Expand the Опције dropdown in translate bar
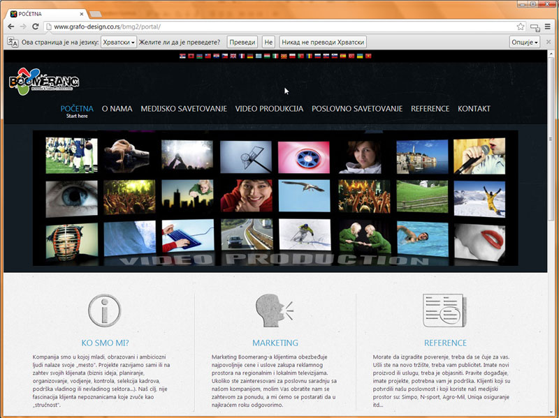Viewport: 559px width, 418px height. pyautogui.click(x=525, y=43)
